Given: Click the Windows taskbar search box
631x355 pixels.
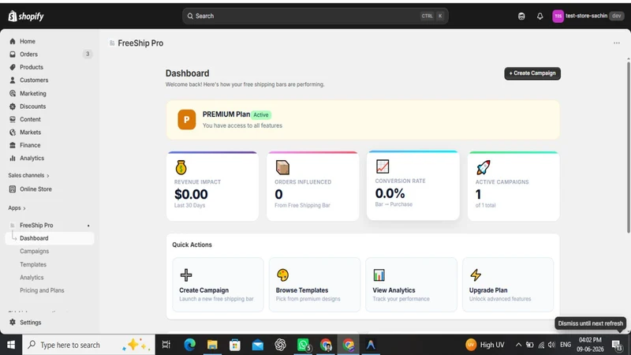Looking at the screenshot, I should (88, 345).
